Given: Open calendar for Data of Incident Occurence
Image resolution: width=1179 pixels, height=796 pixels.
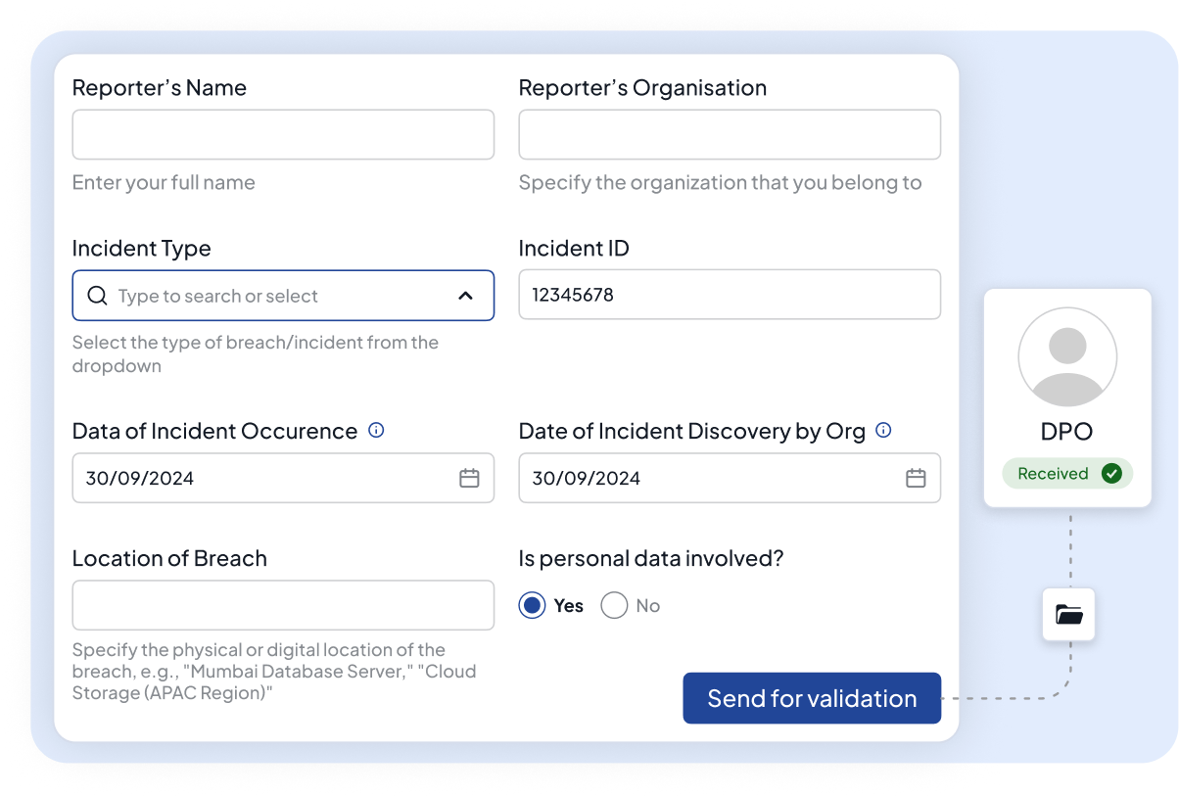Looking at the screenshot, I should [x=470, y=478].
